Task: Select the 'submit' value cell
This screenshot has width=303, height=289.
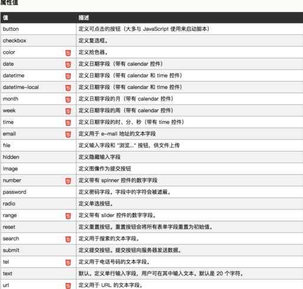Action: pos(38,250)
